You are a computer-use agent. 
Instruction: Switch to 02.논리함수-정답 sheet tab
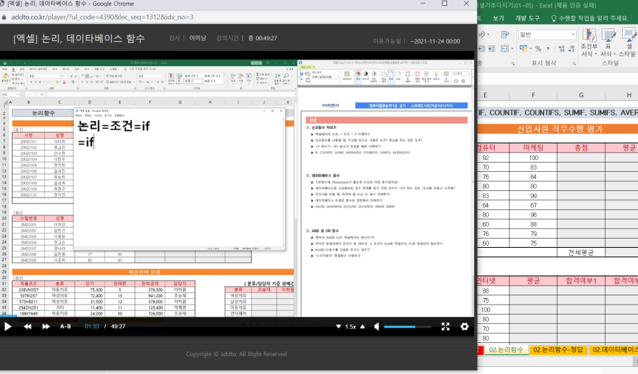pyautogui.click(x=558, y=350)
